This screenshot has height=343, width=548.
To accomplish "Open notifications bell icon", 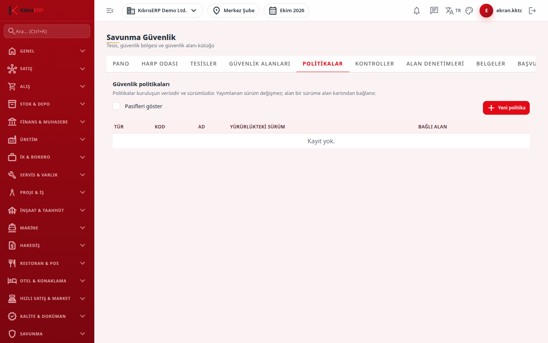I will (417, 11).
